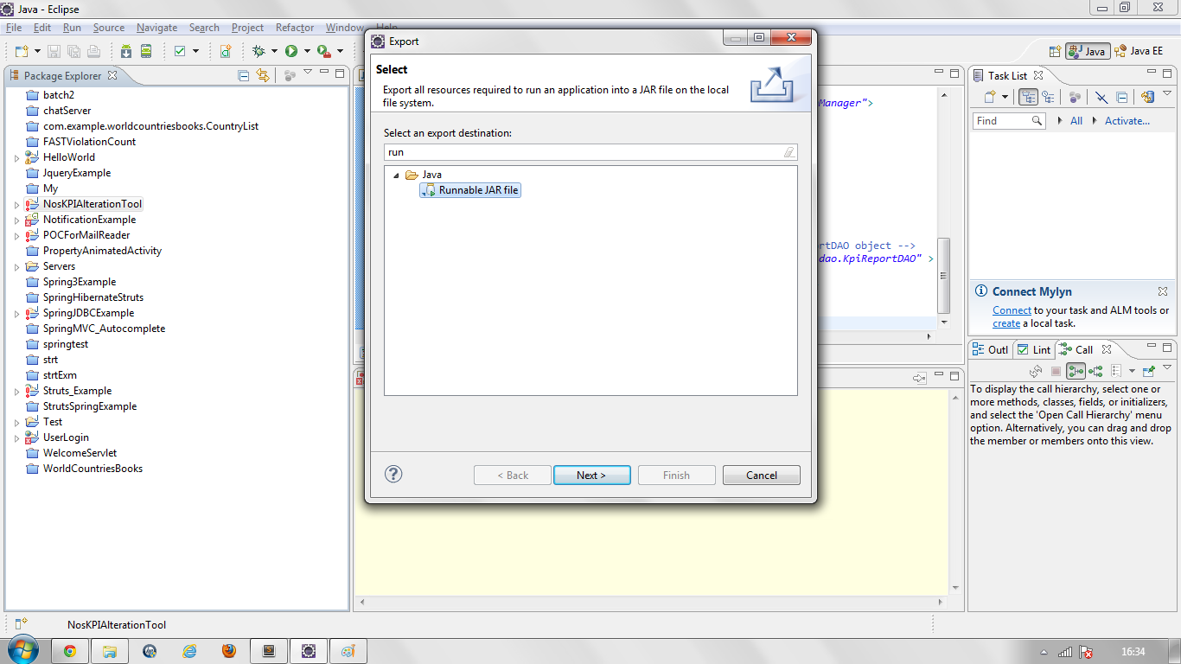The width and height of the screenshot is (1181, 664).
Task: Toggle scheduled presentation in Task List
Action: coord(1048,96)
